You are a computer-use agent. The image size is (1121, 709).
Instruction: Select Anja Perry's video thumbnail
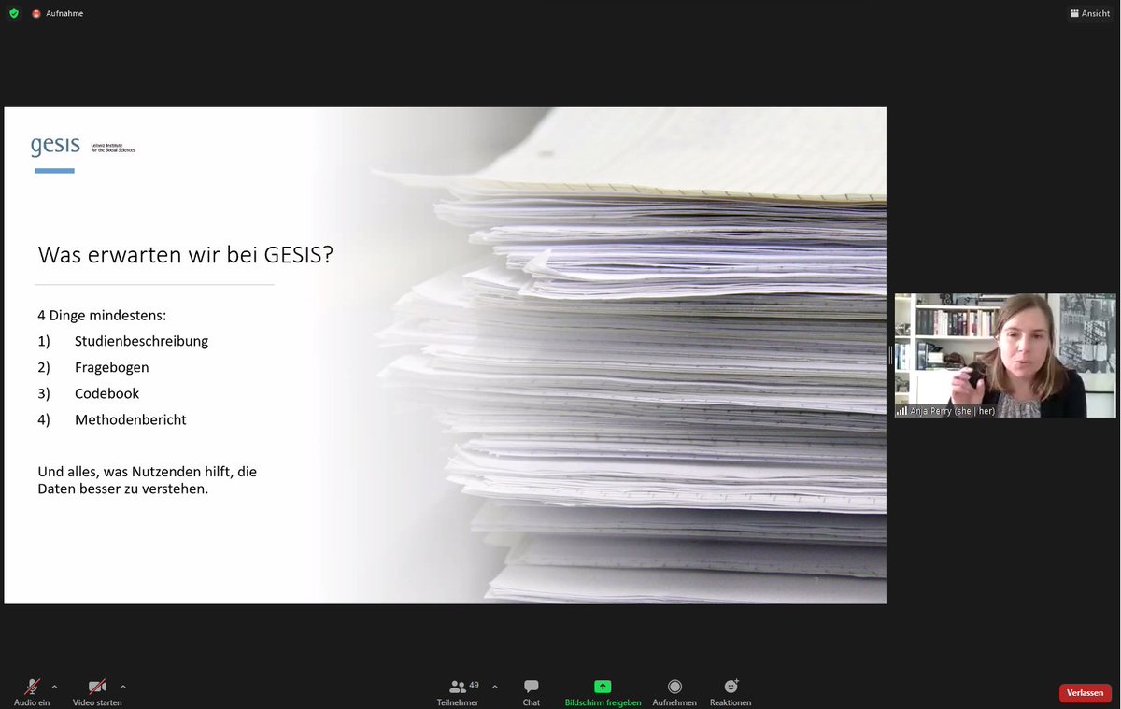coord(1005,355)
